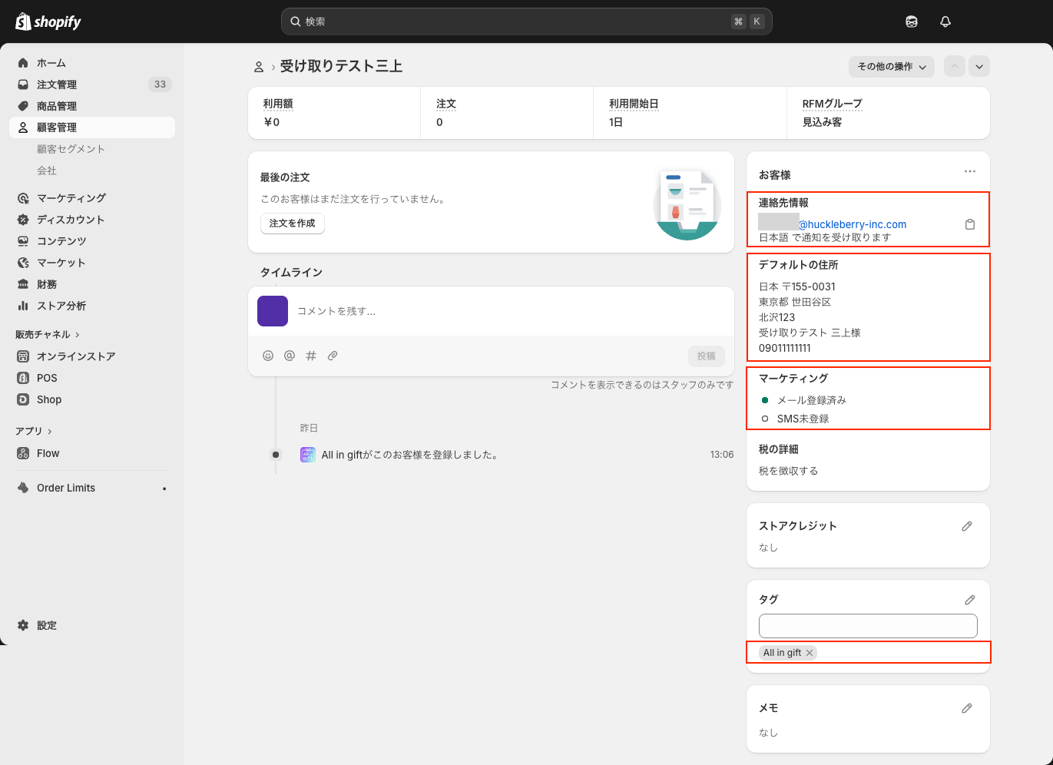Open 財務 in the sidebar
The height and width of the screenshot is (765, 1053).
click(92, 284)
